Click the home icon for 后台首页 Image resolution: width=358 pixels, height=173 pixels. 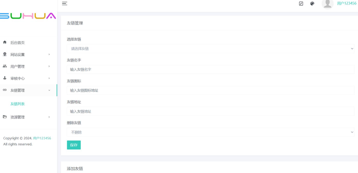click(5, 42)
